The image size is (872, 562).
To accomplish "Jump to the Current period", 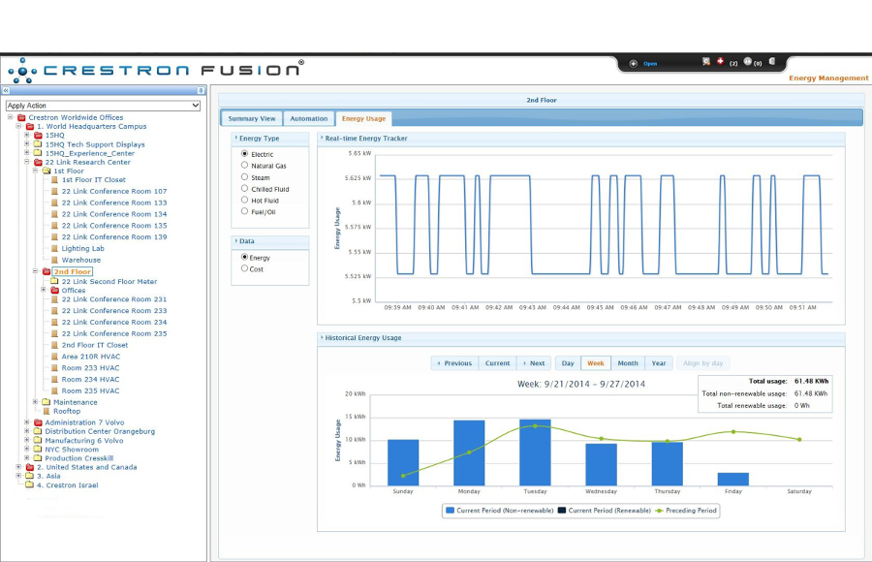I will (497, 363).
